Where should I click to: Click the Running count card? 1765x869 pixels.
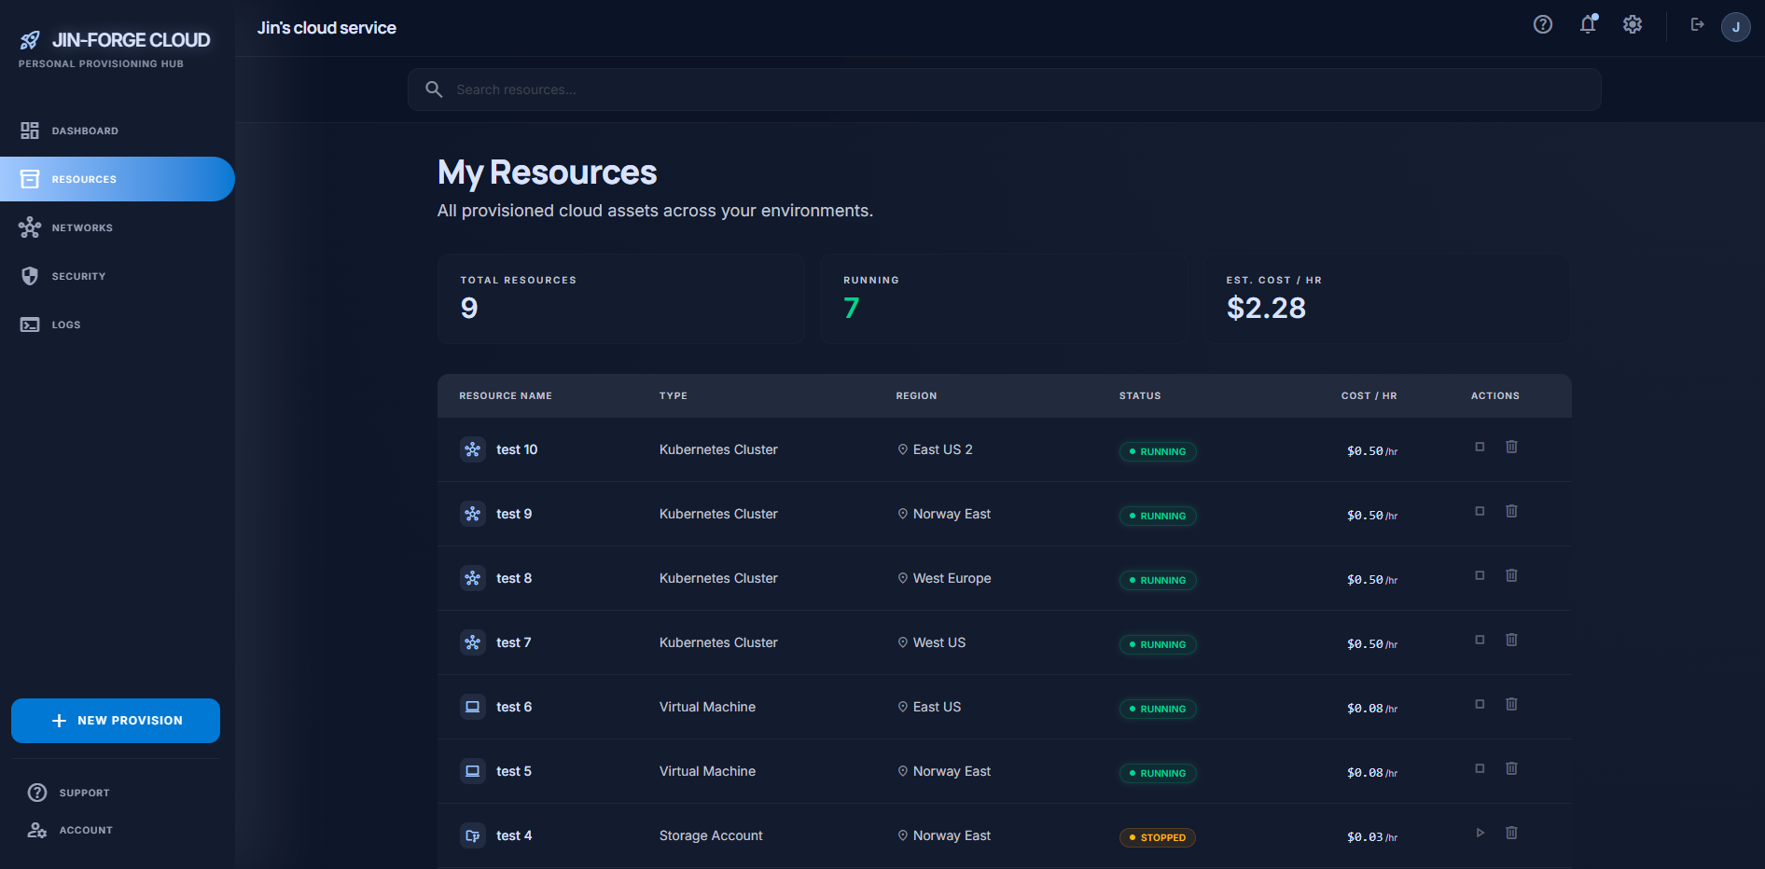click(x=1004, y=299)
